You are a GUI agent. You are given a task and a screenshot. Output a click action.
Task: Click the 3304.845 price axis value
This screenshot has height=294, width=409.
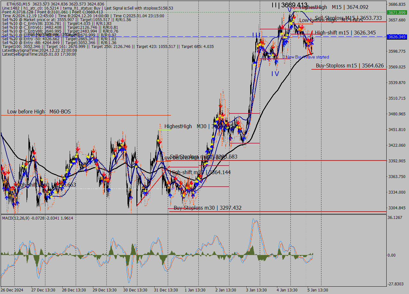[x=397, y=208]
